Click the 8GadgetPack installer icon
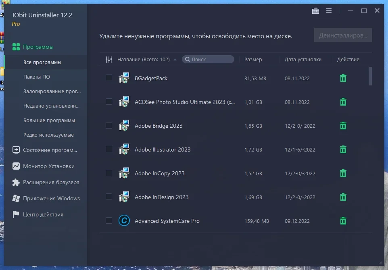 tap(124, 78)
